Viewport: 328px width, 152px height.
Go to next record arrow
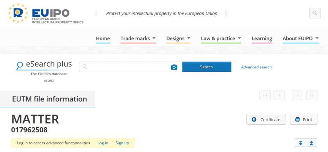[x=297, y=95]
